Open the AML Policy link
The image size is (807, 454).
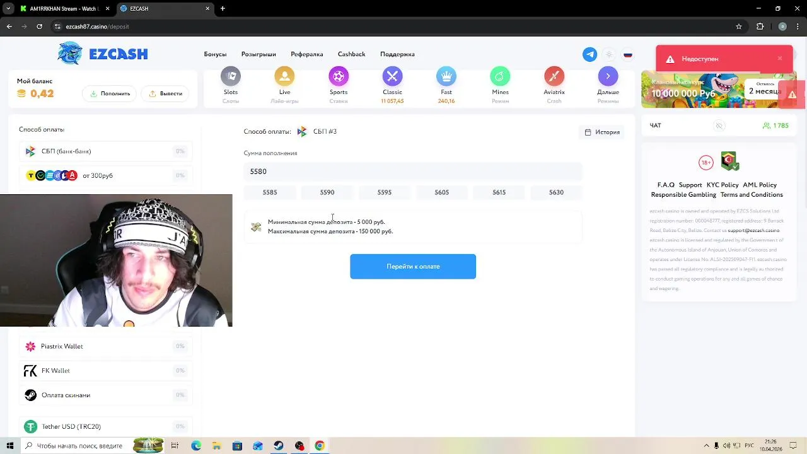760,185
